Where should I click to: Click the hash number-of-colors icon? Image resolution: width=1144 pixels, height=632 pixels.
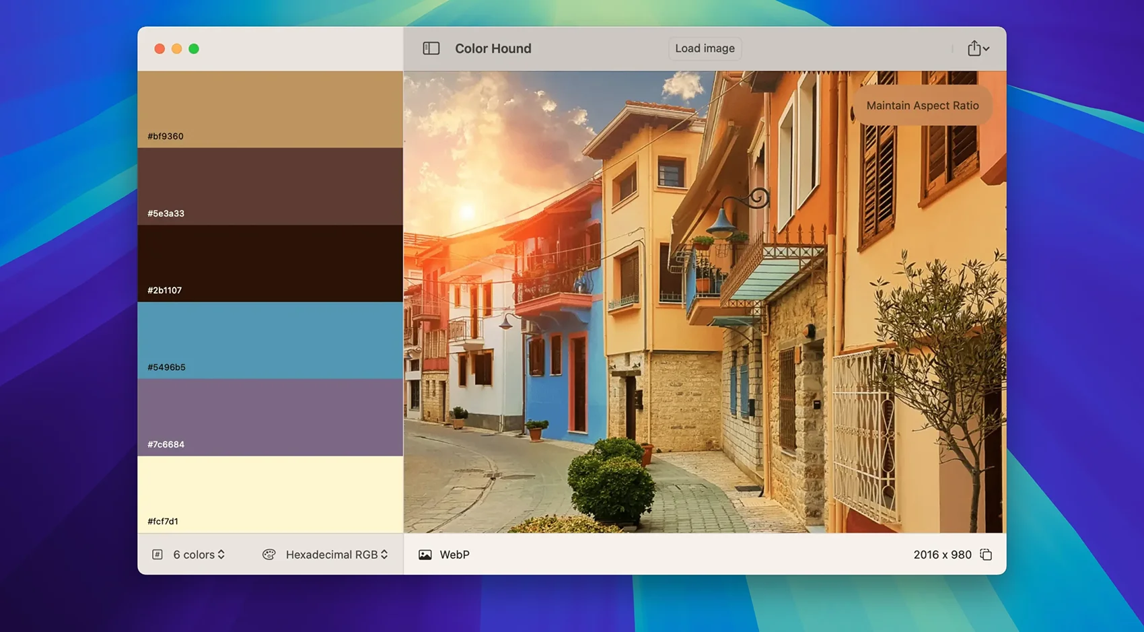157,555
